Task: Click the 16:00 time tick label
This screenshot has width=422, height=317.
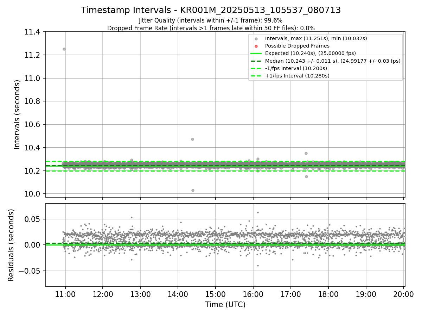Action: coord(253,294)
